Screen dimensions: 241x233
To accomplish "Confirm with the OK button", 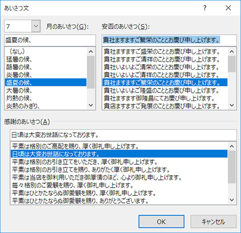I will tap(161, 221).
